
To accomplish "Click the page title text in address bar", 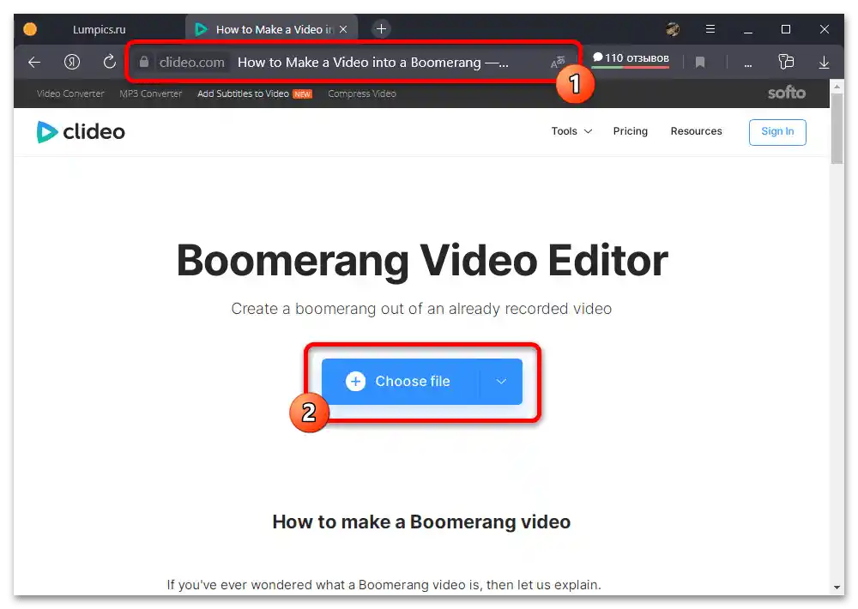I will tap(372, 63).
